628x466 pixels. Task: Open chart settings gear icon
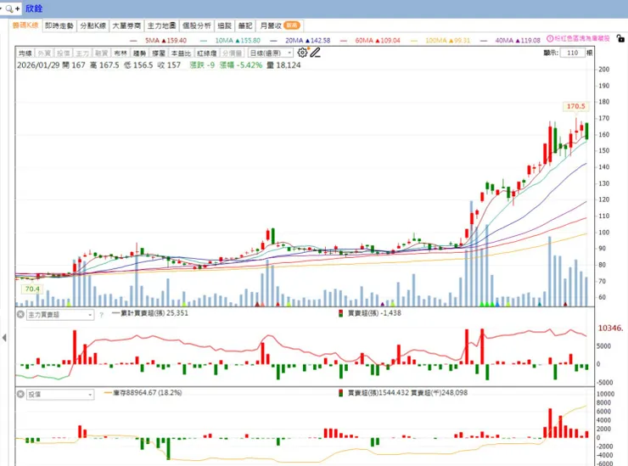click(302, 53)
